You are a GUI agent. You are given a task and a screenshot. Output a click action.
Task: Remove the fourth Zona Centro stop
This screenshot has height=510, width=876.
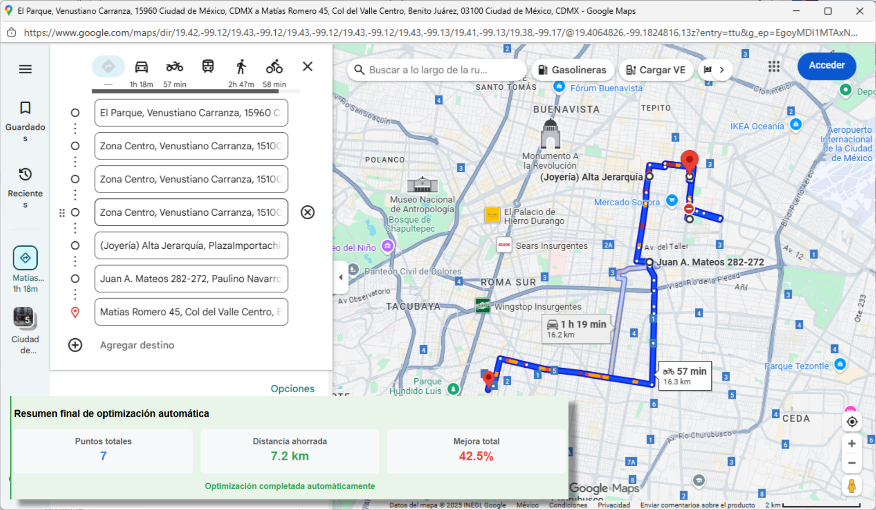click(x=308, y=212)
